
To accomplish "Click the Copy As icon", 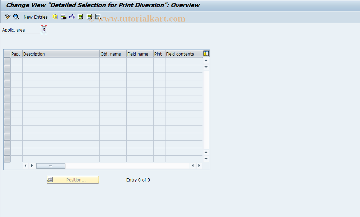I will (55, 17).
